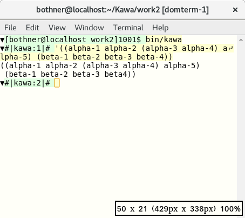The width and height of the screenshot is (245, 218).
Task: Click the terminal size indicator 50 x 21
Action: (x=179, y=208)
